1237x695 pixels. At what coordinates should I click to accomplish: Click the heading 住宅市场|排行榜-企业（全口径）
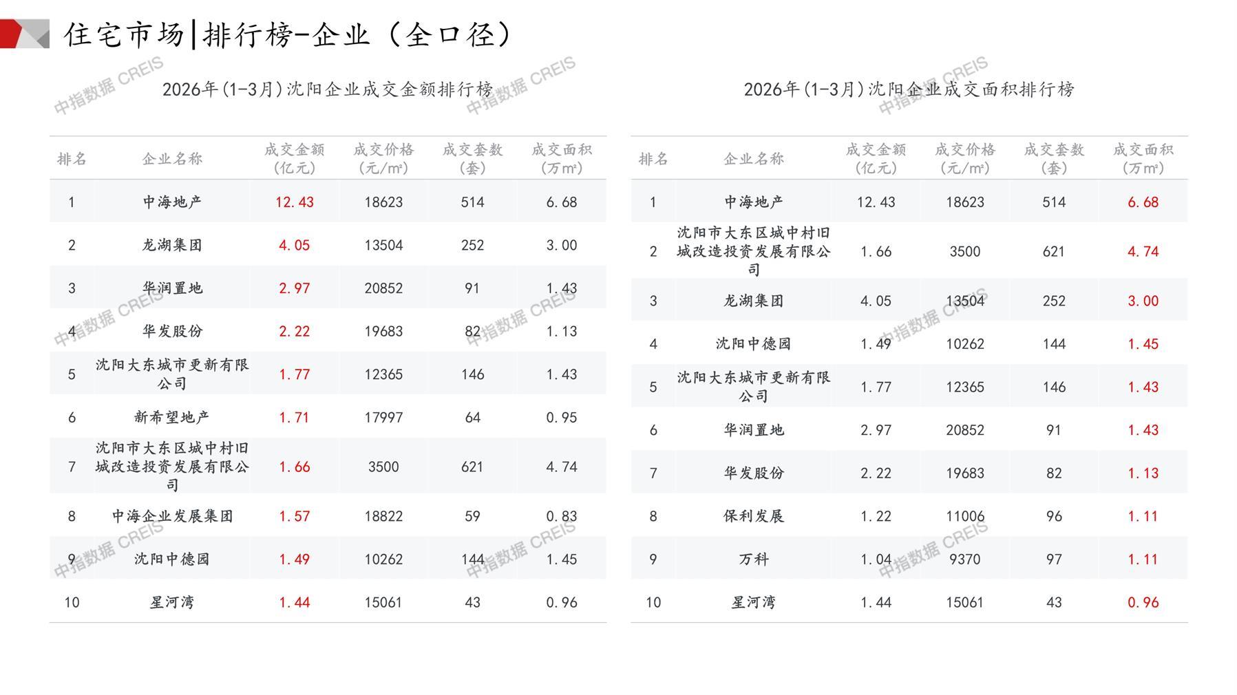288,34
